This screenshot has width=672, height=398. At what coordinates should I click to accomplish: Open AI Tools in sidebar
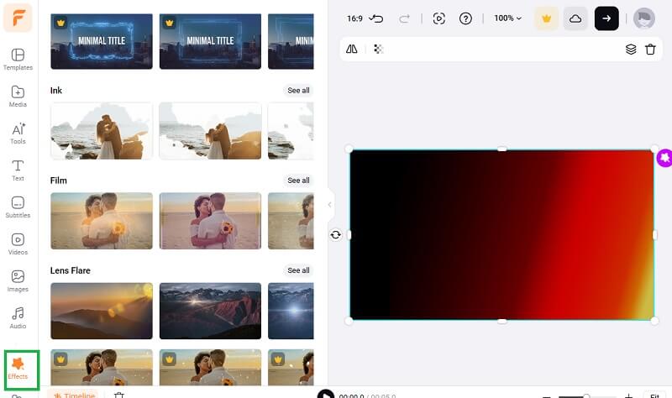(x=18, y=133)
